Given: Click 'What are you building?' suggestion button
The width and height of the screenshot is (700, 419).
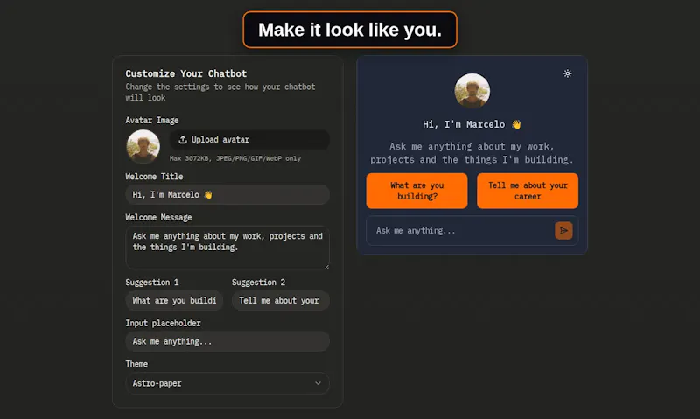Looking at the screenshot, I should [x=417, y=191].
